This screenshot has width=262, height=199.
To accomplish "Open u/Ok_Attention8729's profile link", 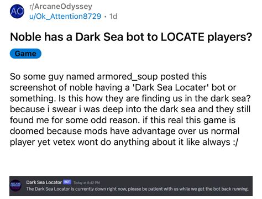I will click(65, 16).
